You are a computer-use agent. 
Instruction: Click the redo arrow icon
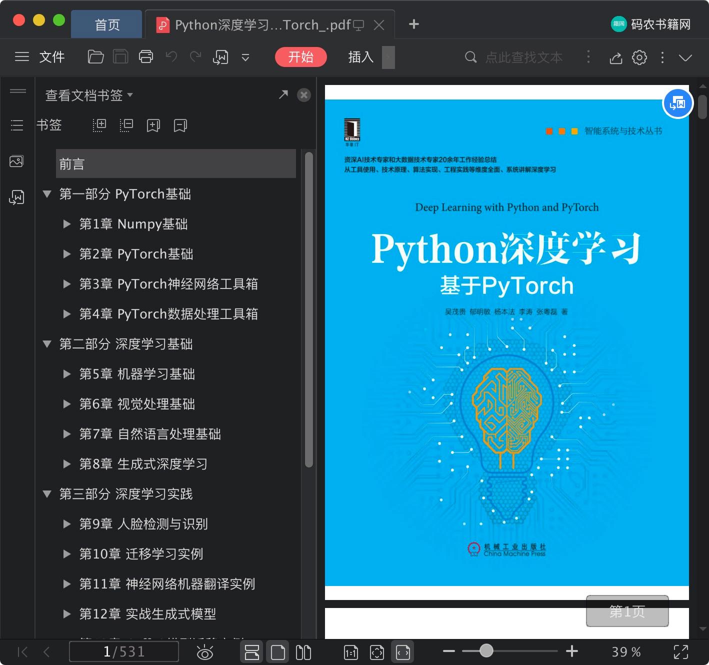(x=195, y=57)
